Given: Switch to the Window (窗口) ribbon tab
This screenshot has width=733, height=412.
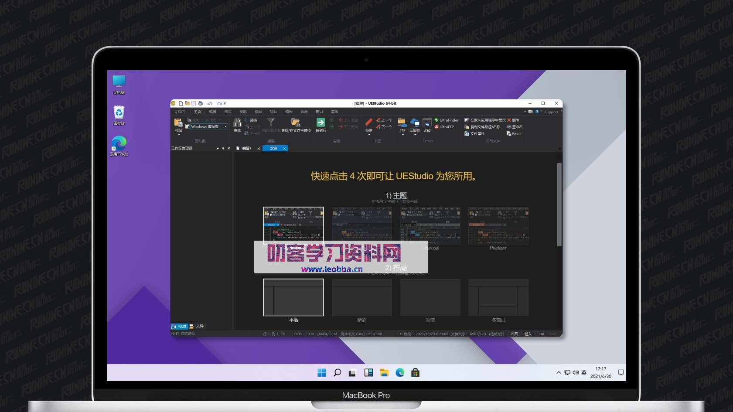Looking at the screenshot, I should [x=319, y=112].
